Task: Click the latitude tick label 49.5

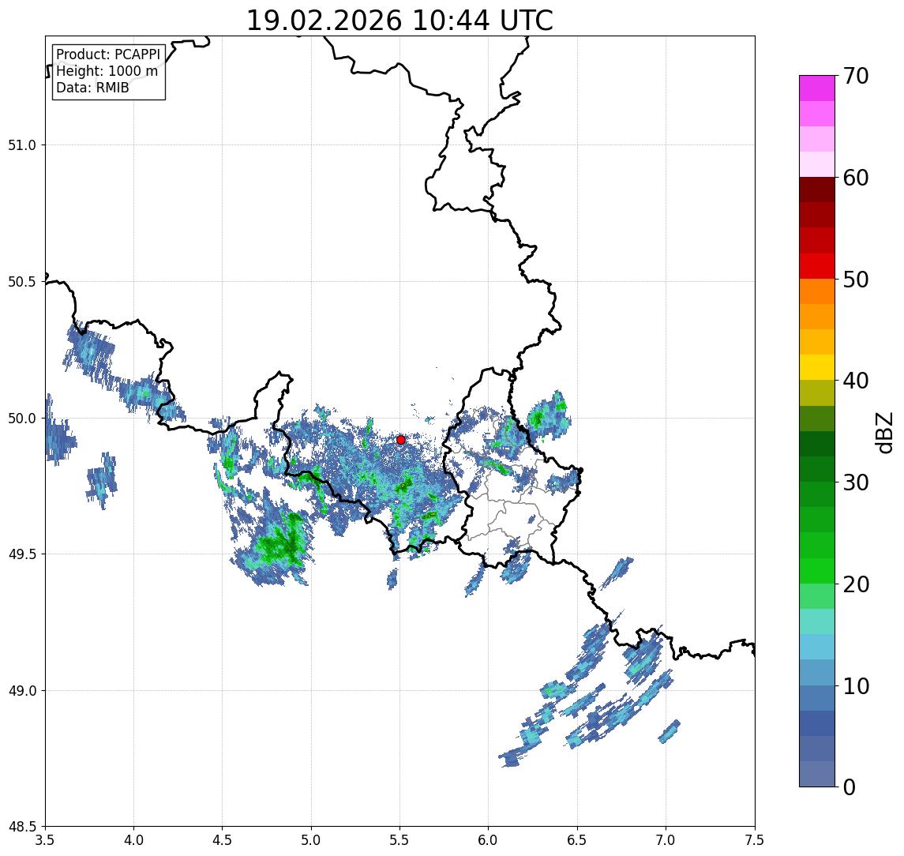Action: tap(22, 554)
